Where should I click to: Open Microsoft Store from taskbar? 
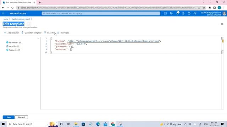pos(83,124)
